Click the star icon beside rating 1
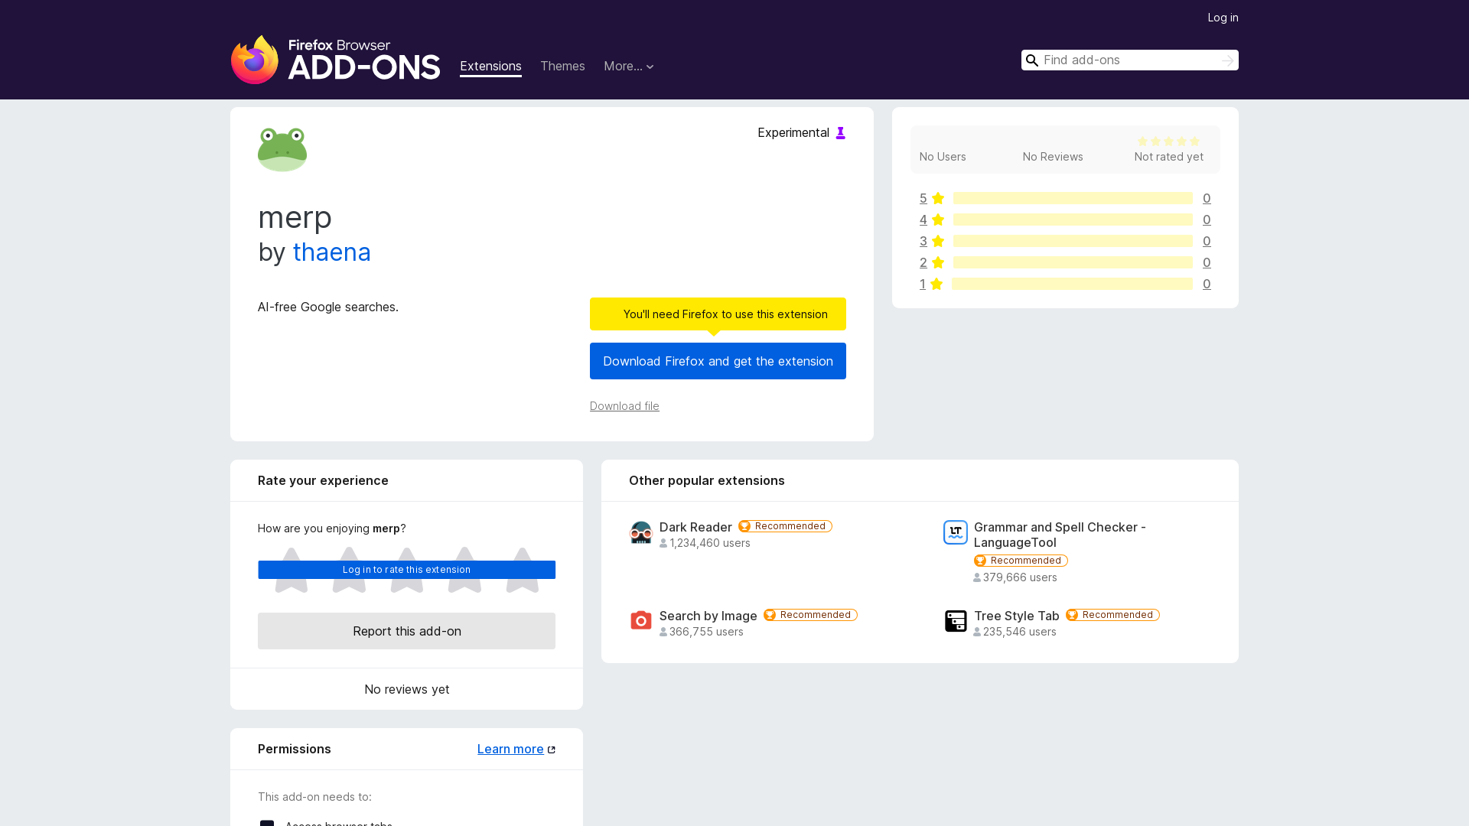The height and width of the screenshot is (826, 1469). coord(936,284)
